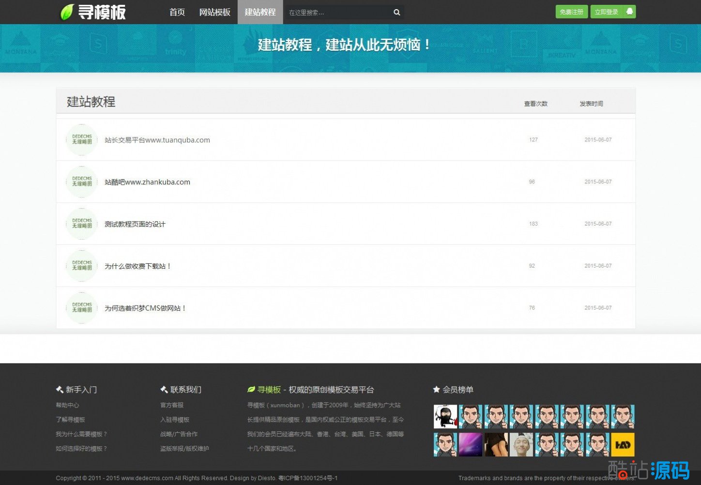Open article 站酷吧www.zhankuba.com
Screen dimensions: 701x485
147,182
